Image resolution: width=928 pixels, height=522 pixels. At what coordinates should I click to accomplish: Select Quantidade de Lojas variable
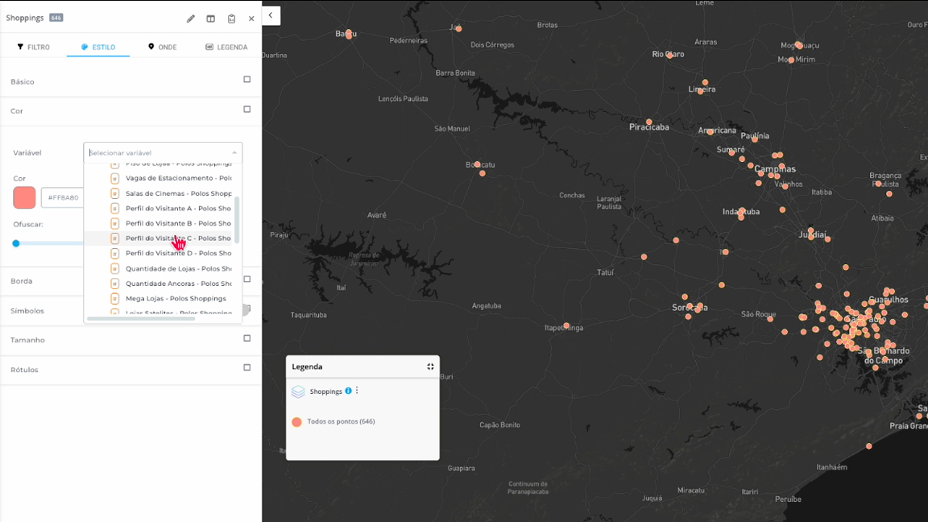pos(178,269)
